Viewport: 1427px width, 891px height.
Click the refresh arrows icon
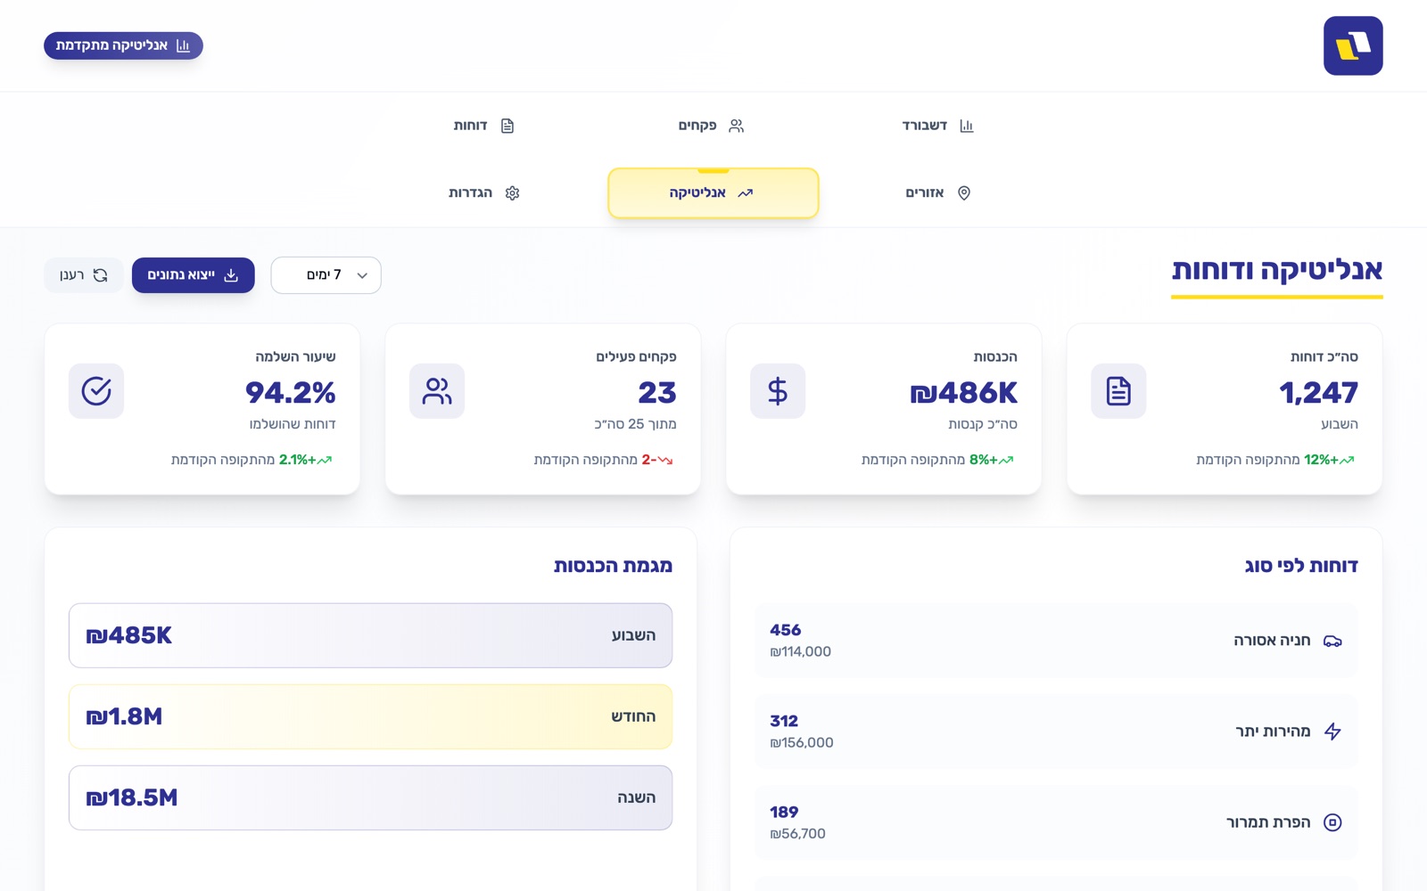[x=101, y=275]
